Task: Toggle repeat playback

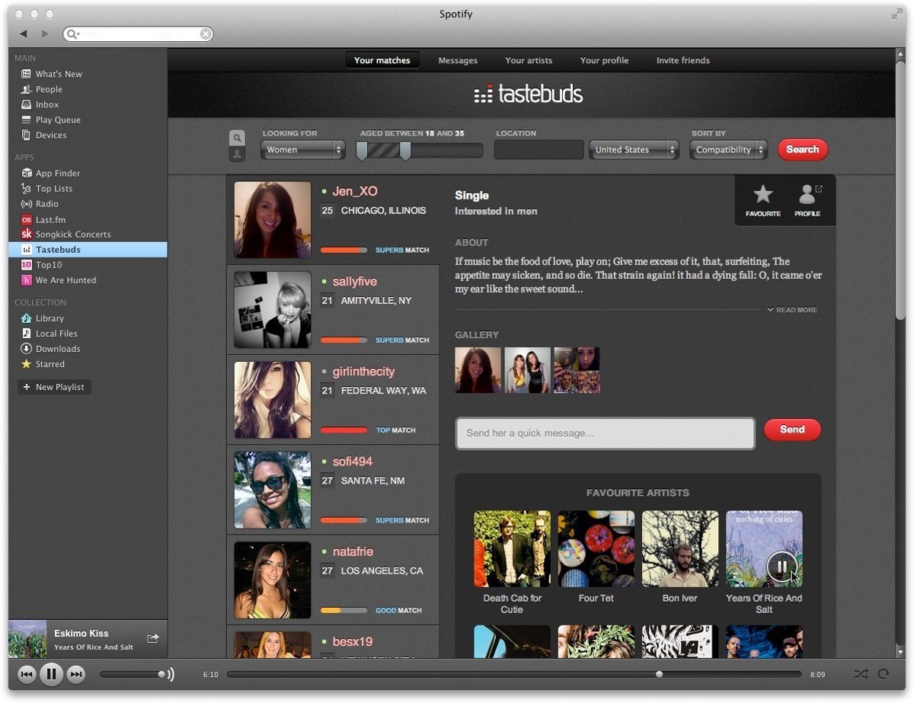Action: click(884, 674)
